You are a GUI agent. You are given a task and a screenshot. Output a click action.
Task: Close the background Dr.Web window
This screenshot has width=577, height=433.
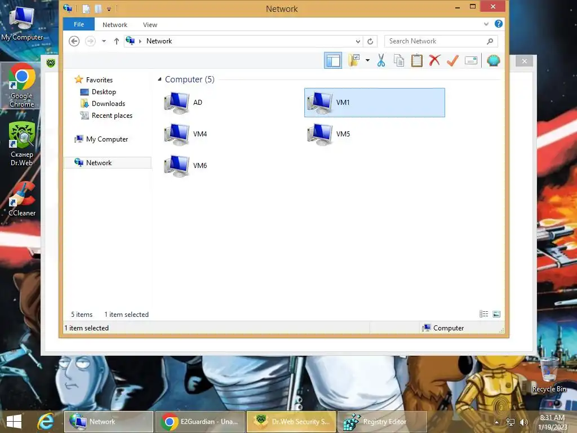point(525,61)
